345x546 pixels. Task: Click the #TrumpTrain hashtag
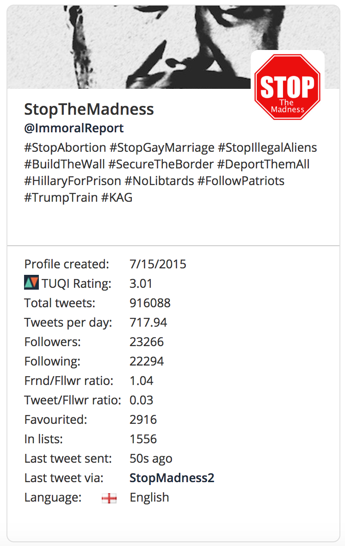click(61, 198)
